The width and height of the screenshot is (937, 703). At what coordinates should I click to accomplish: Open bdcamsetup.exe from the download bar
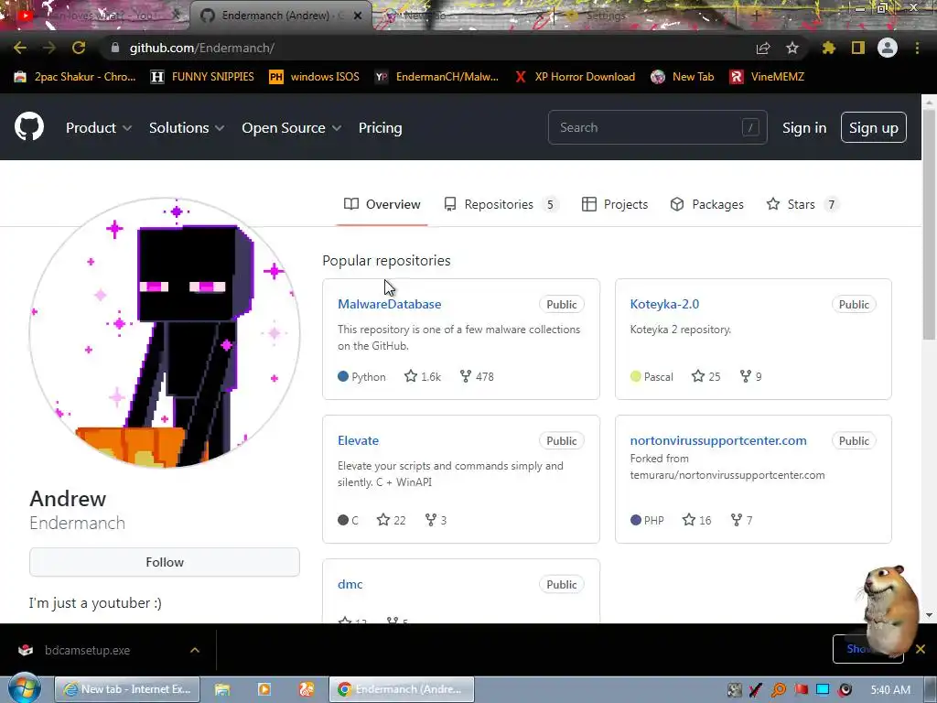(87, 650)
